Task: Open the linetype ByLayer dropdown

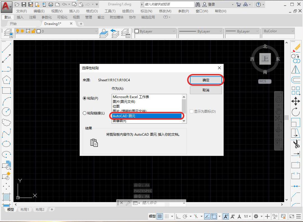Action: 220,31
